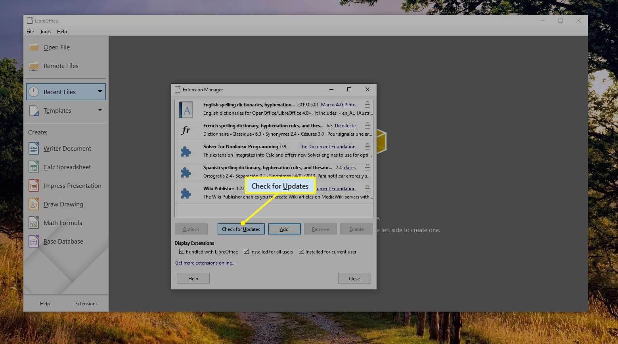Open the Help menu in menu bar
This screenshot has height=344, width=618.
62,32
